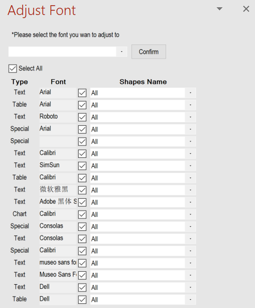This screenshot has width=255, height=308.
Task: Expand Shapes Name dropdown for Table Calibri row
Action: (190, 178)
